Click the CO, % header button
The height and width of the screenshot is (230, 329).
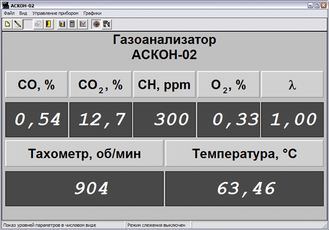(36, 84)
